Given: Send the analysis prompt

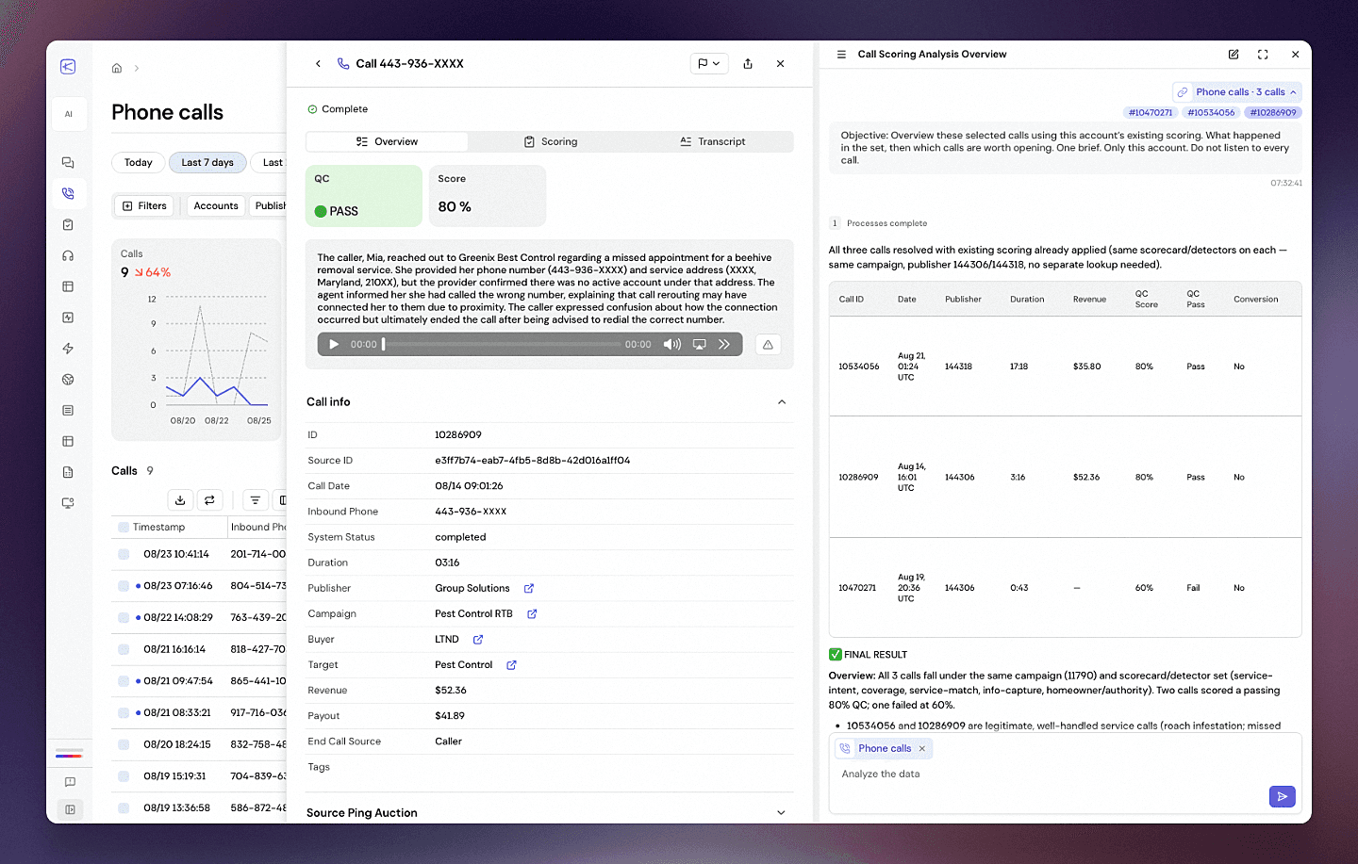Looking at the screenshot, I should (x=1283, y=797).
